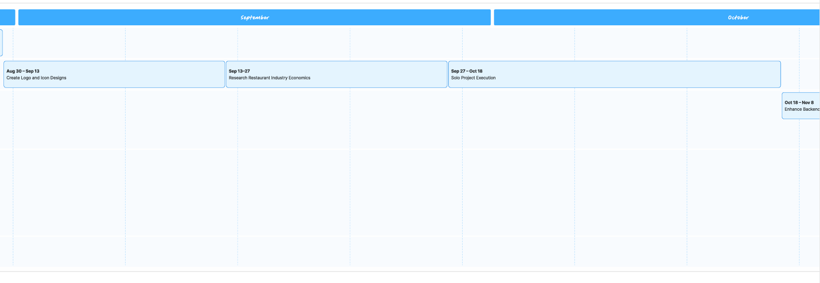The width and height of the screenshot is (820, 283).
Task: Click the "Solo Project Execution" title text
Action: click(x=473, y=78)
